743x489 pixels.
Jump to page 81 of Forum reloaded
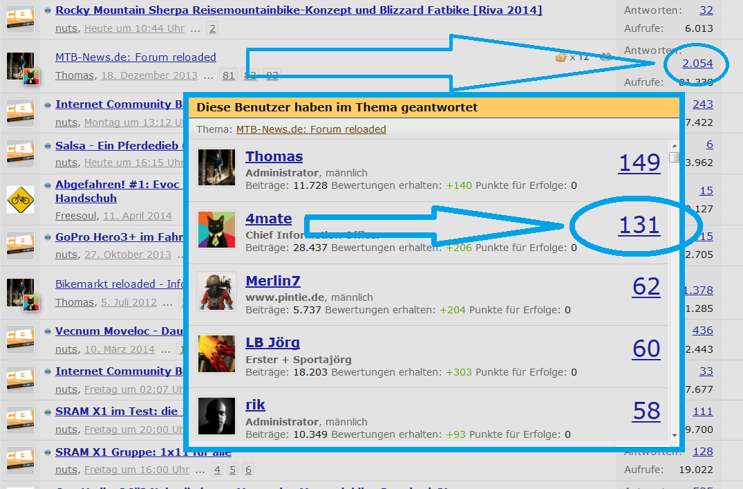(227, 75)
